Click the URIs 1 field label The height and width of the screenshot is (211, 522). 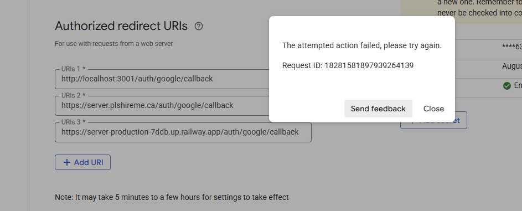click(x=73, y=69)
